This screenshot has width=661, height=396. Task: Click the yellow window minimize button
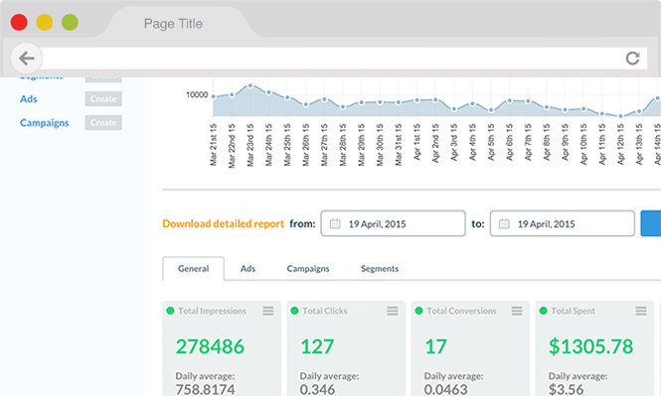[x=45, y=22]
